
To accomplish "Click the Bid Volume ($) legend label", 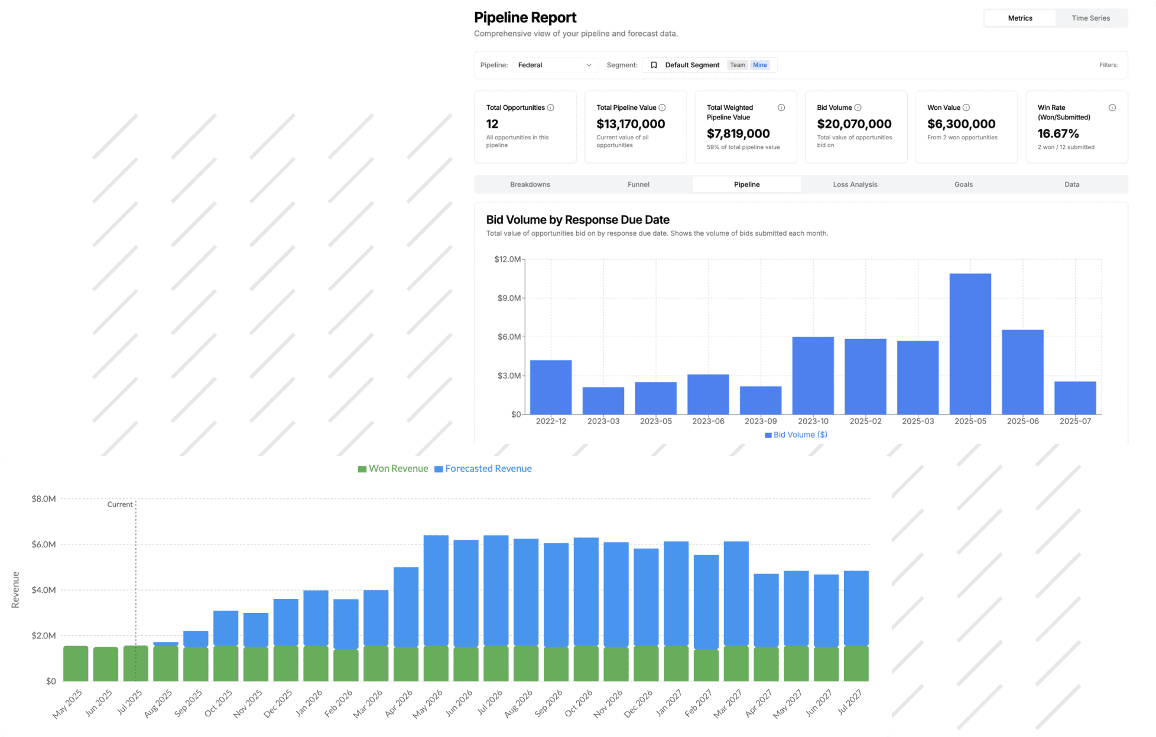I will pyautogui.click(x=796, y=435).
